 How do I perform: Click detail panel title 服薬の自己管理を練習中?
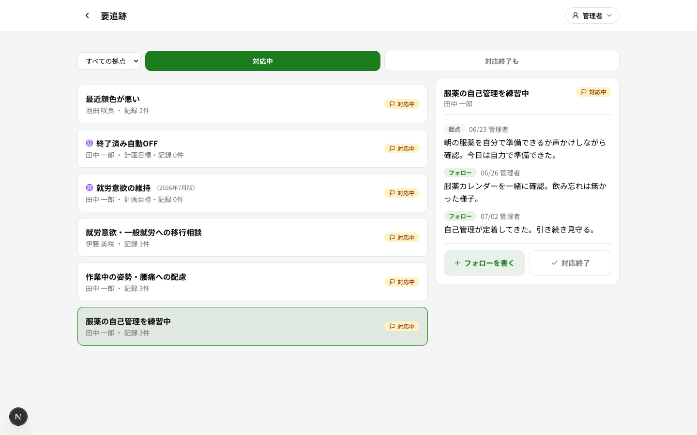coord(486,93)
